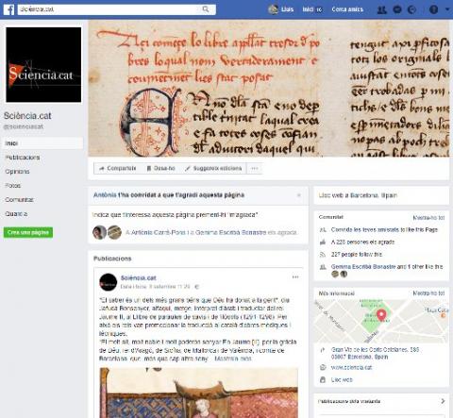
Task: Open the three-dots menu next to Suggereix edicions
Action: [x=255, y=169]
